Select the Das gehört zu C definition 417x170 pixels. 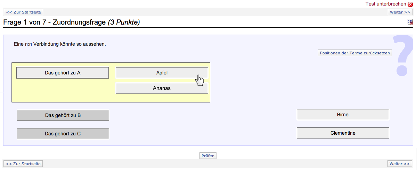click(x=63, y=134)
